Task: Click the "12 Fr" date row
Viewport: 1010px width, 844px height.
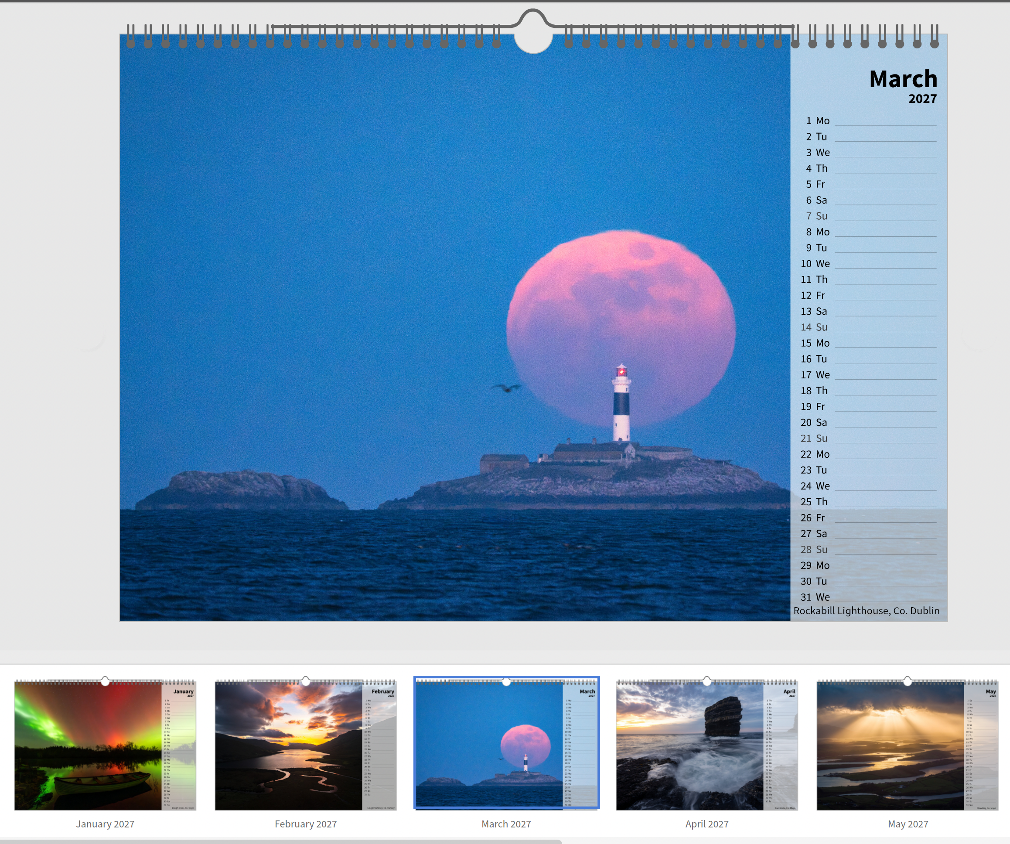Action: point(869,295)
